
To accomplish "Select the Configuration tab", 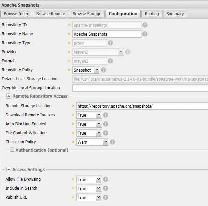I will 123,14.
